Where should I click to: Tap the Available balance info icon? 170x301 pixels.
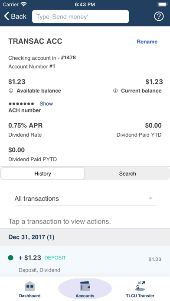point(11,91)
